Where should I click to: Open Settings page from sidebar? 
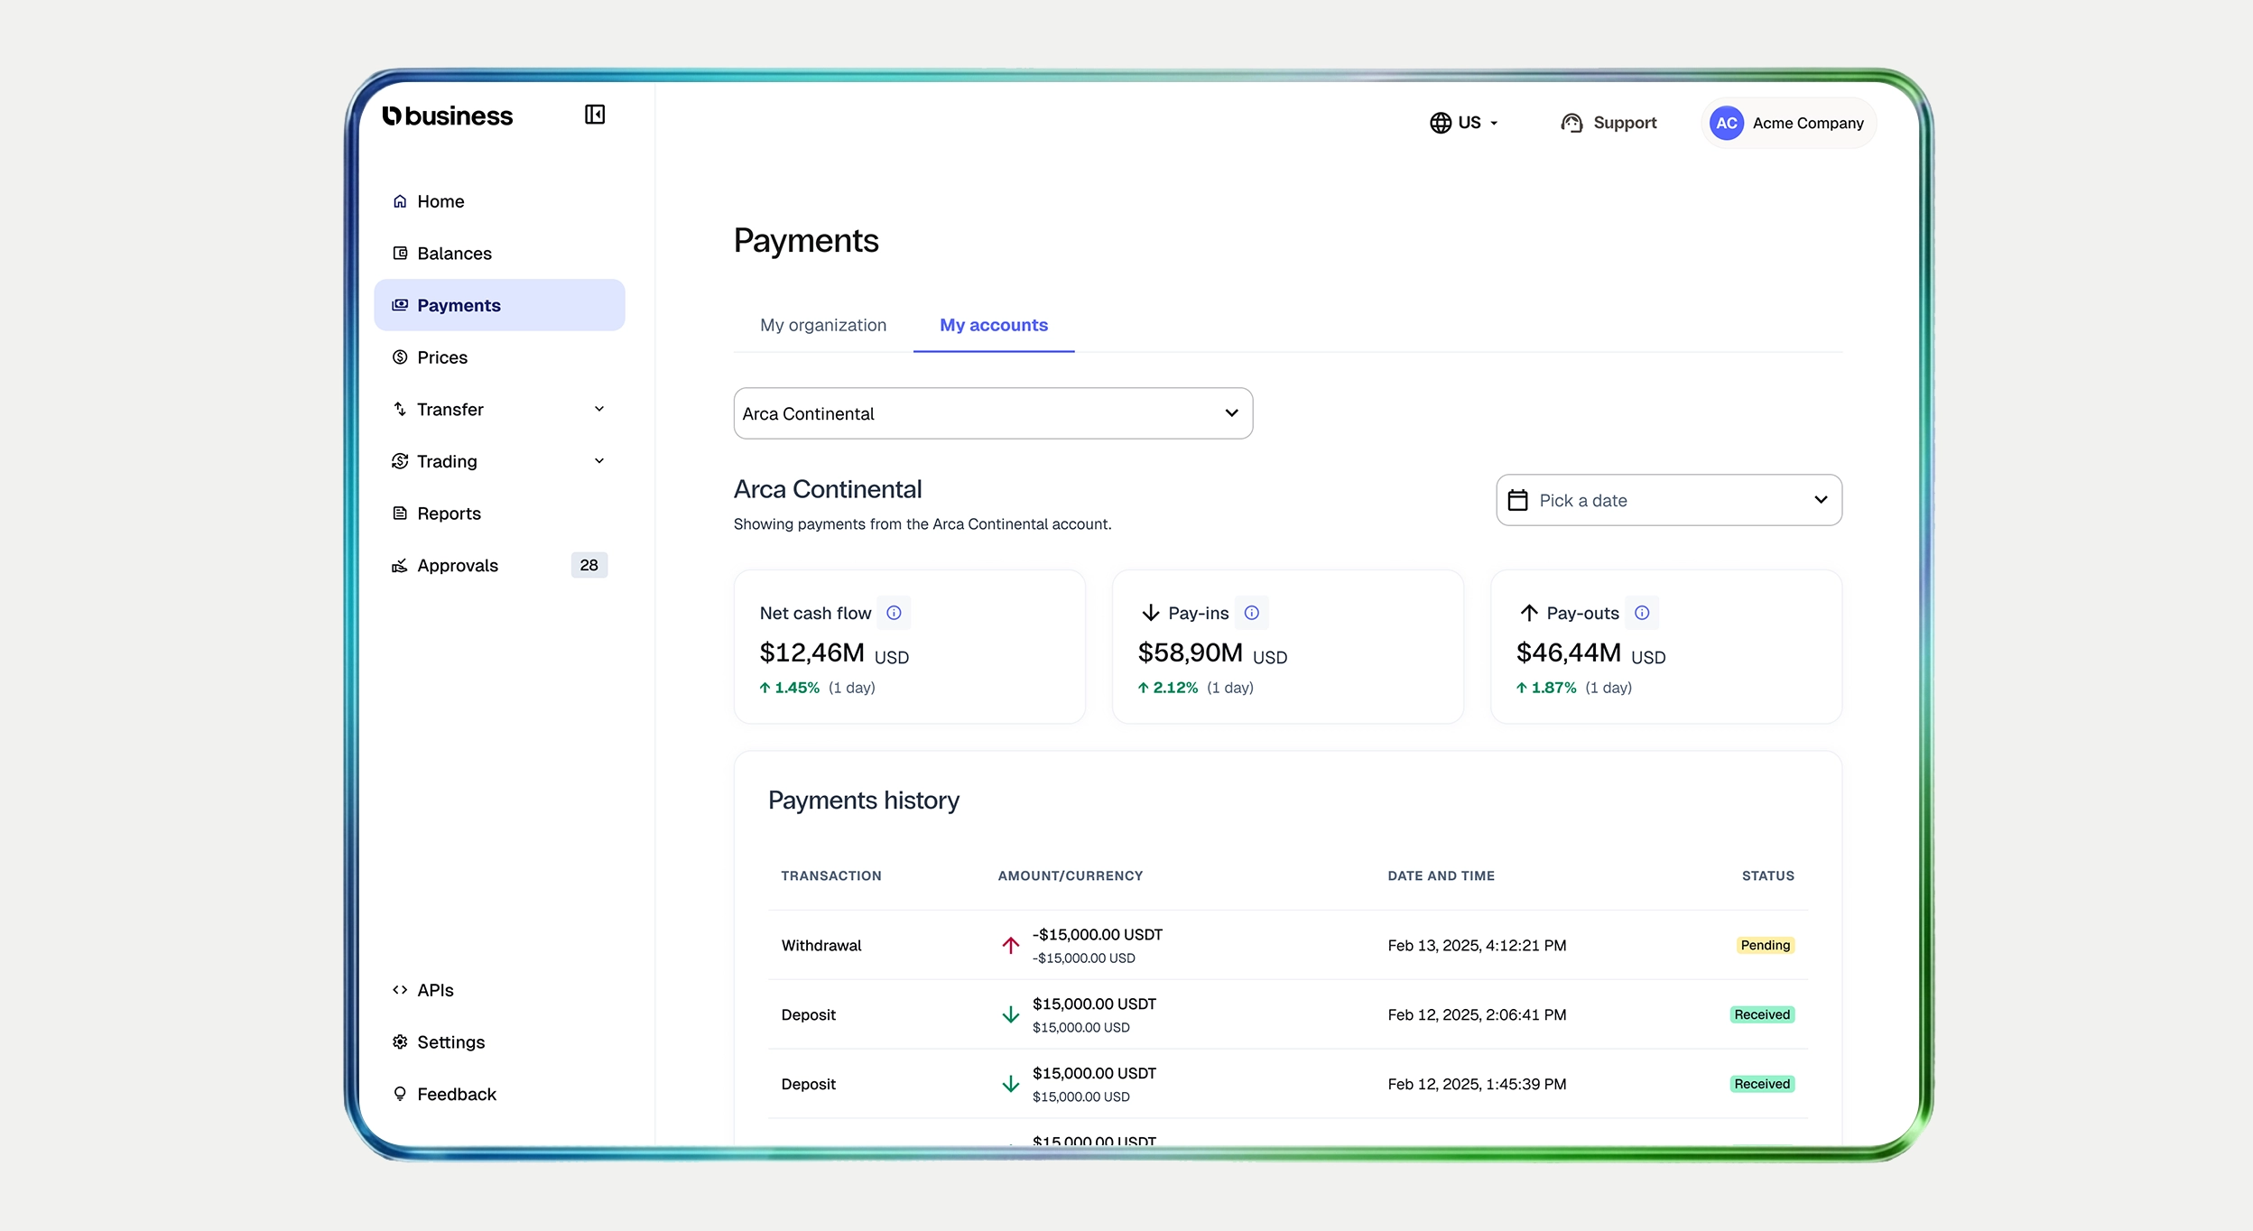[x=499, y=1042]
